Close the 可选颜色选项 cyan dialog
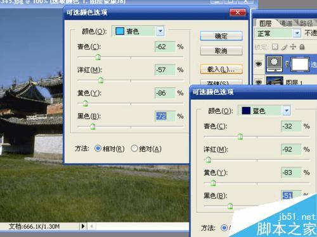 [x=238, y=12]
